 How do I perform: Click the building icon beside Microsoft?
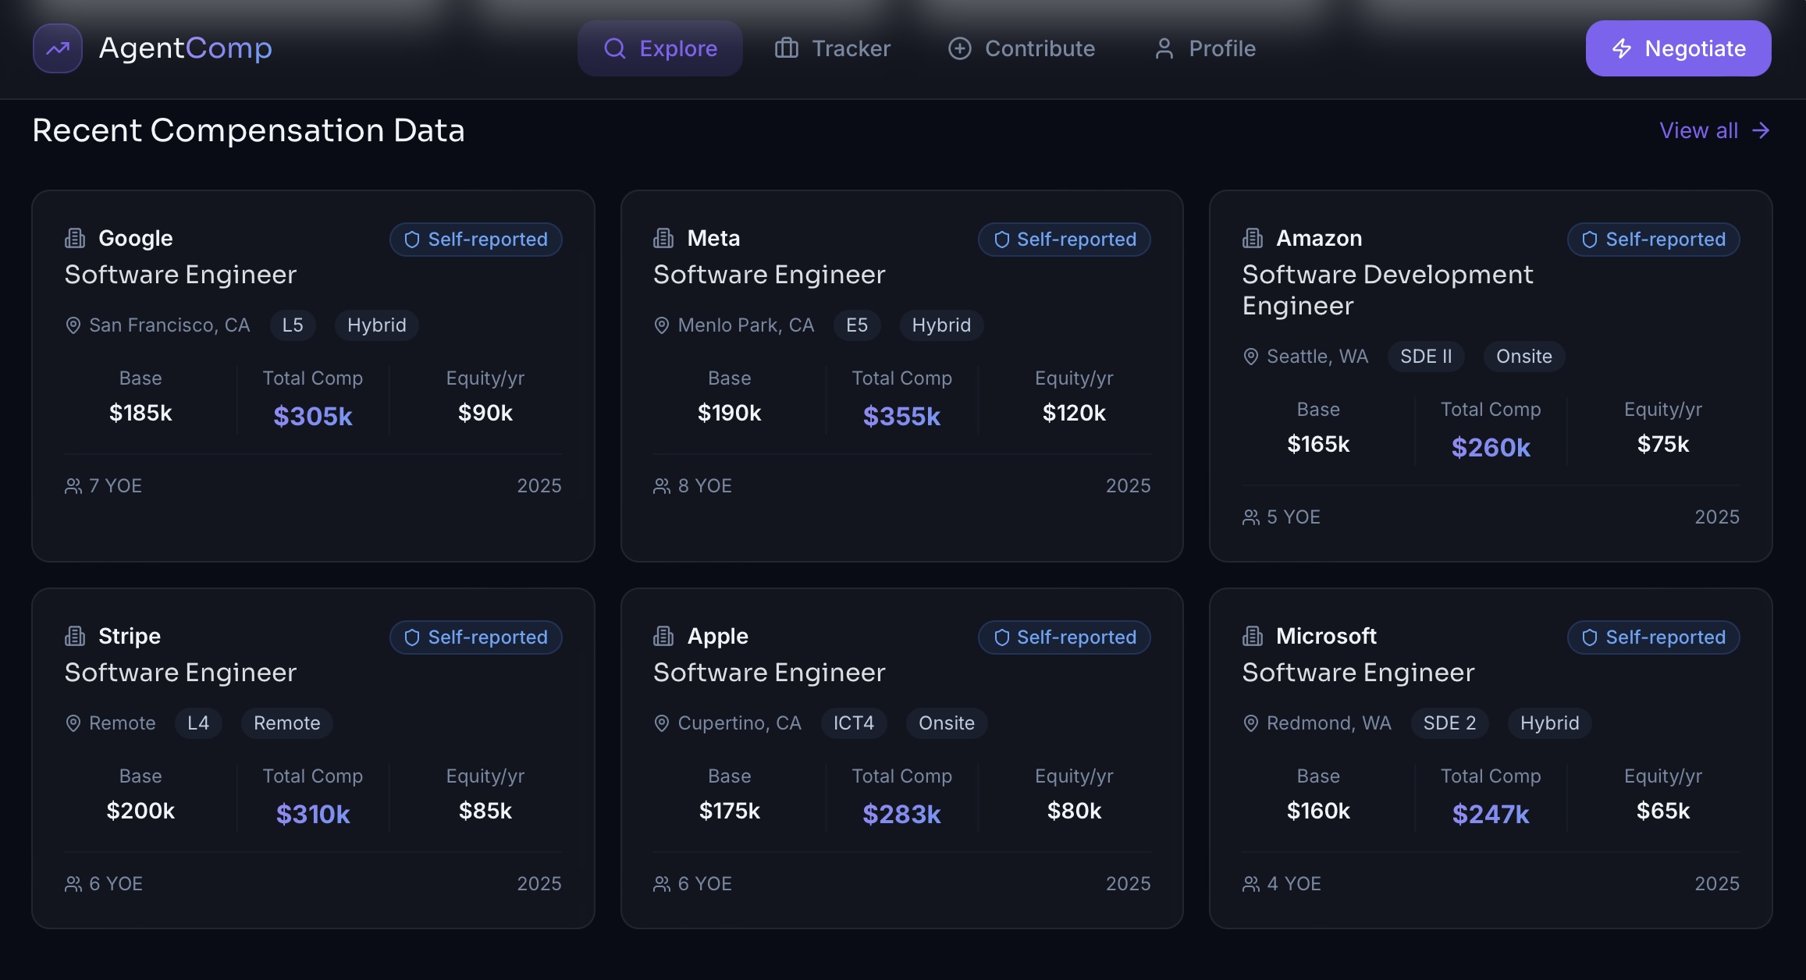pyautogui.click(x=1253, y=636)
